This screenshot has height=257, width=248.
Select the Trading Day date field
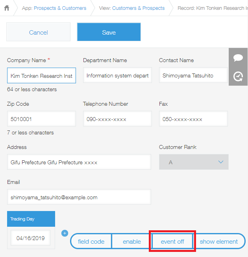[x=31, y=238]
